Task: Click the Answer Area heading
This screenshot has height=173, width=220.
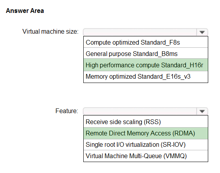Action: pos(25,11)
